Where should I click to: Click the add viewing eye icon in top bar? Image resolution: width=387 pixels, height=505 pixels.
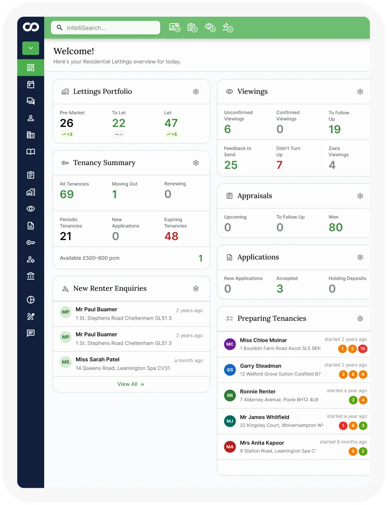coord(210,28)
